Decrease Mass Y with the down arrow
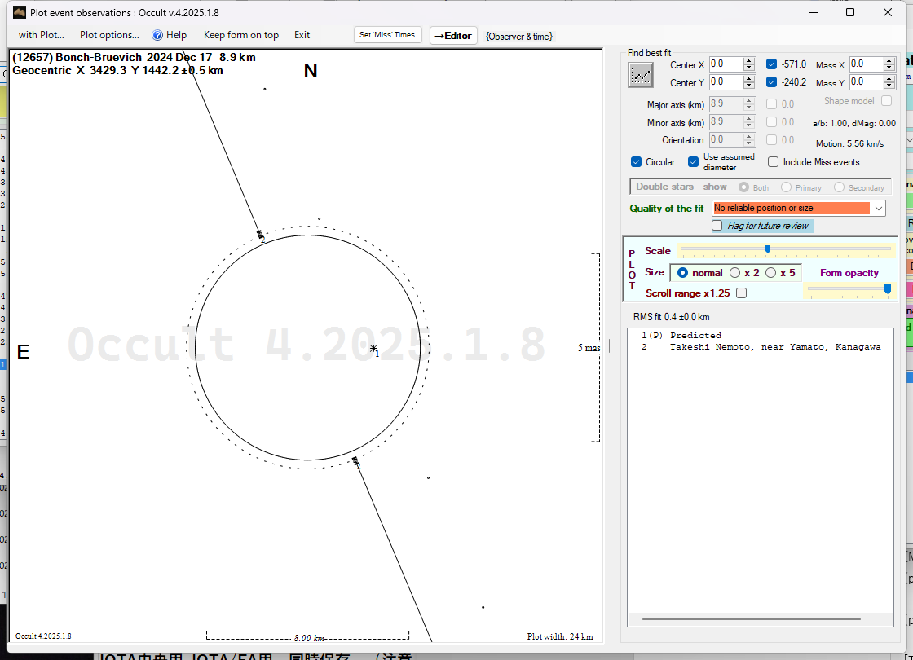 coord(889,86)
